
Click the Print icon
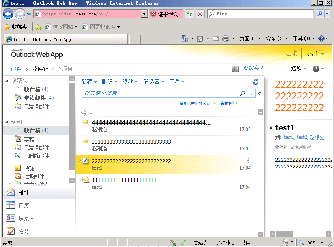point(226,38)
